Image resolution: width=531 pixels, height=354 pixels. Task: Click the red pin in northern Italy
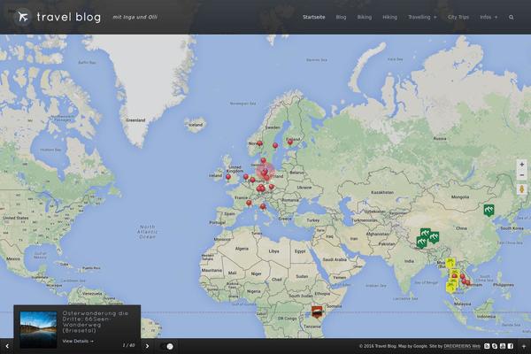click(x=263, y=206)
